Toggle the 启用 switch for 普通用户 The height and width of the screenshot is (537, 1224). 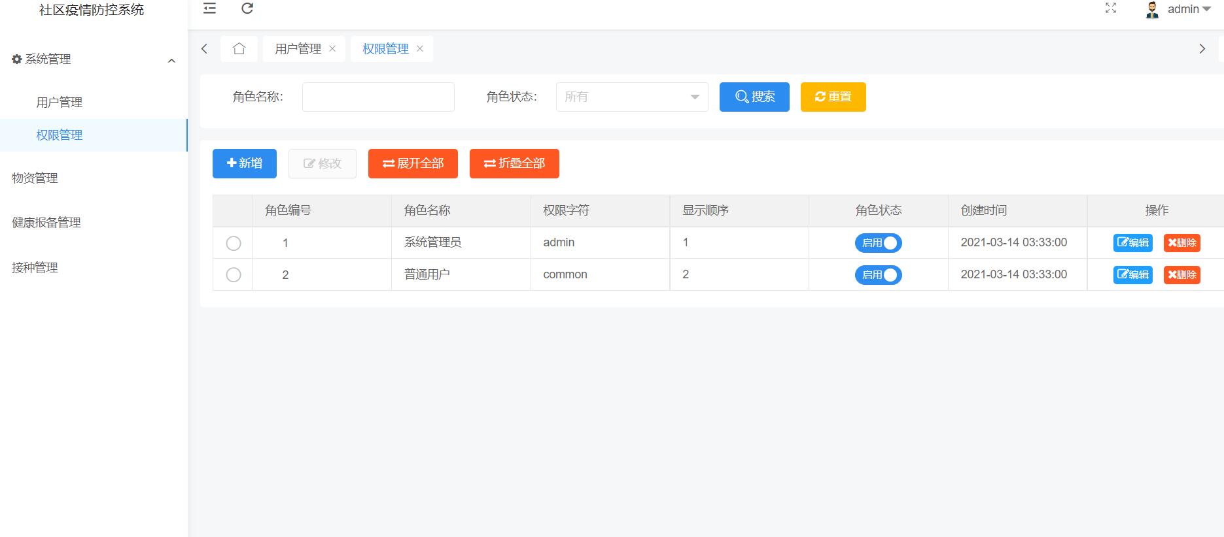click(x=878, y=275)
